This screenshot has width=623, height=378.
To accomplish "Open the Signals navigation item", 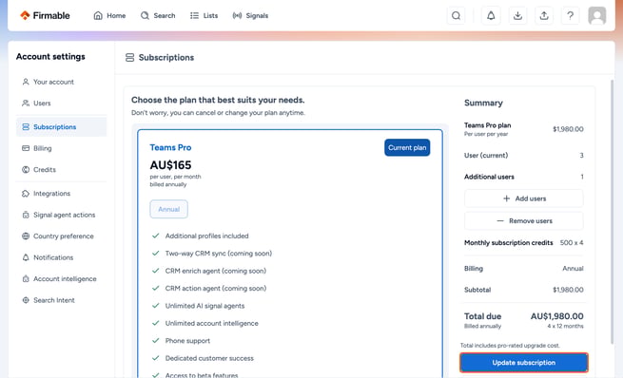I will click(x=250, y=15).
